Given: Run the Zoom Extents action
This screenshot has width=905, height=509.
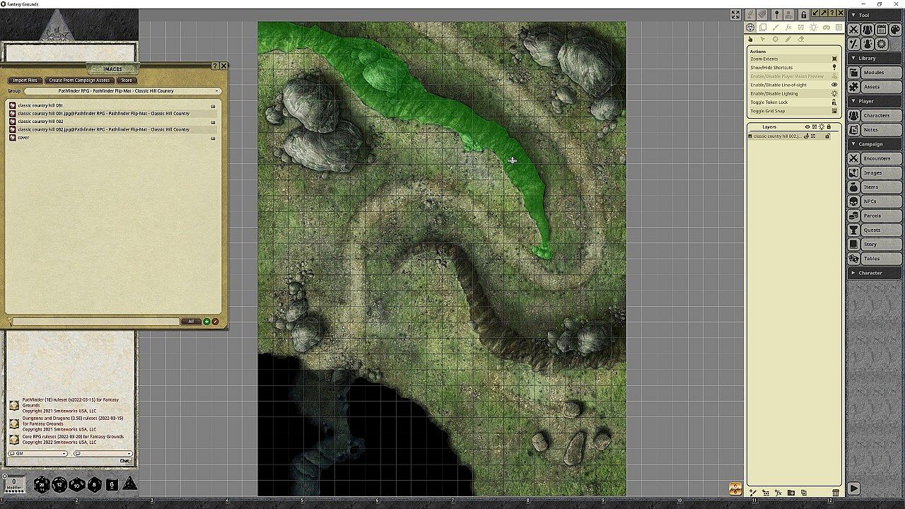Looking at the screenshot, I should click(794, 59).
